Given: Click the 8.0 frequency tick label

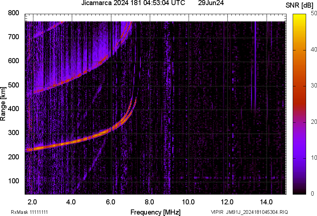Looking at the screenshot, I should click(x=149, y=201).
